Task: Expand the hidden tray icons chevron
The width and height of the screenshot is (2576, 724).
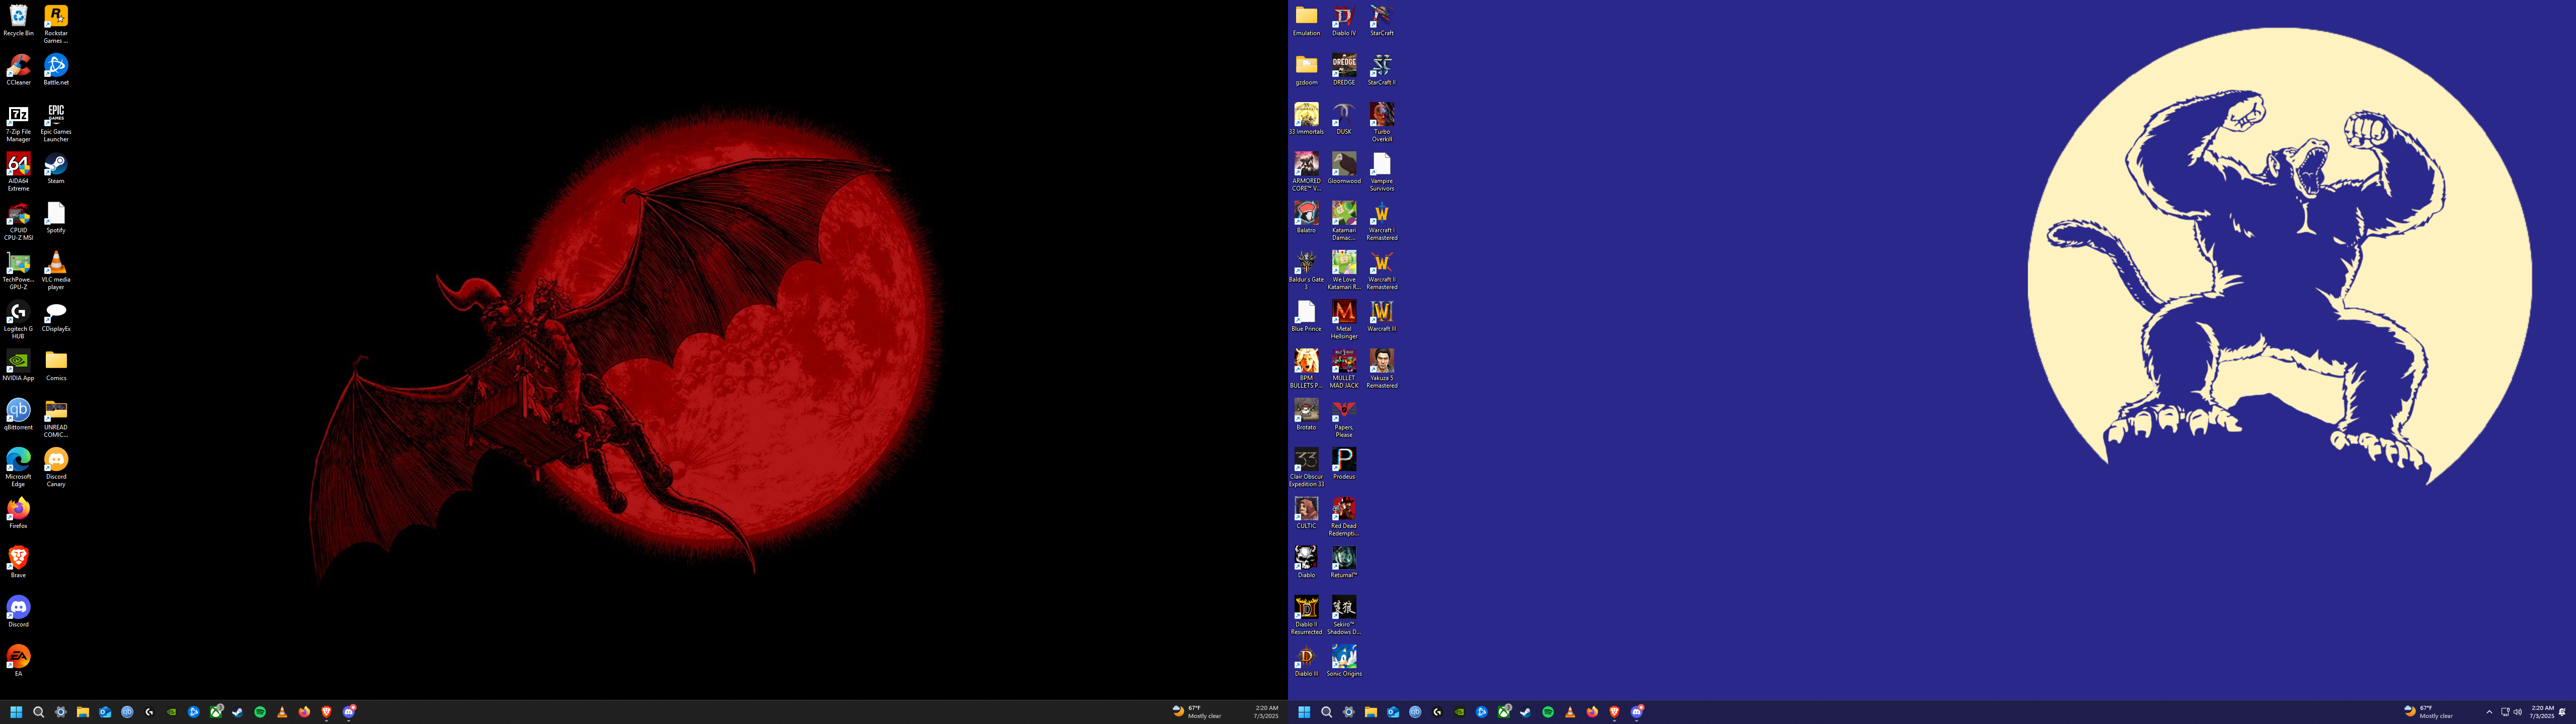Action: 2489,712
